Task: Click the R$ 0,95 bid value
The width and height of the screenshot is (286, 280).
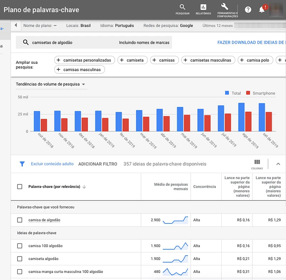Action: [x=274, y=246]
